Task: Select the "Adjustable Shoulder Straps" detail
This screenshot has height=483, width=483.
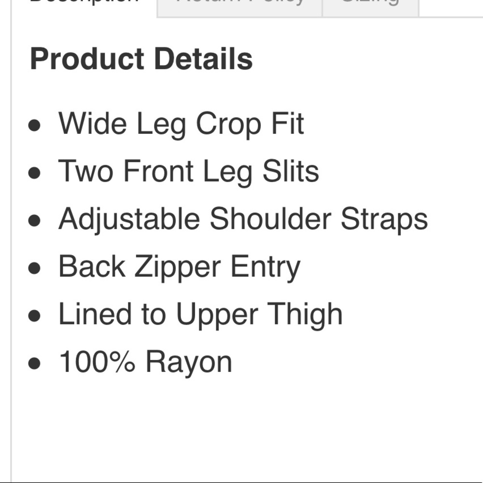Action: [243, 219]
